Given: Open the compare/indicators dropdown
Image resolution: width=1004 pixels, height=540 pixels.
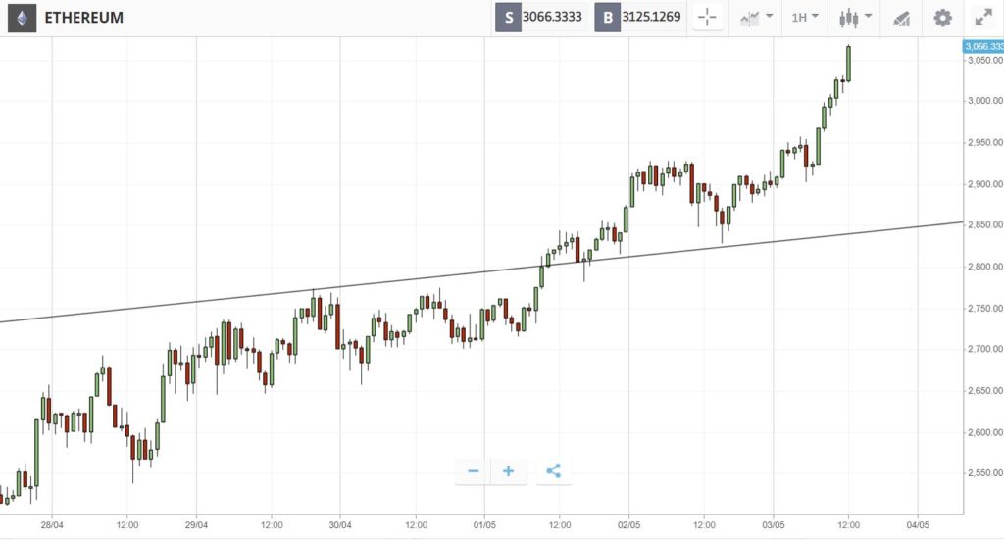Looking at the screenshot, I should click(x=756, y=18).
